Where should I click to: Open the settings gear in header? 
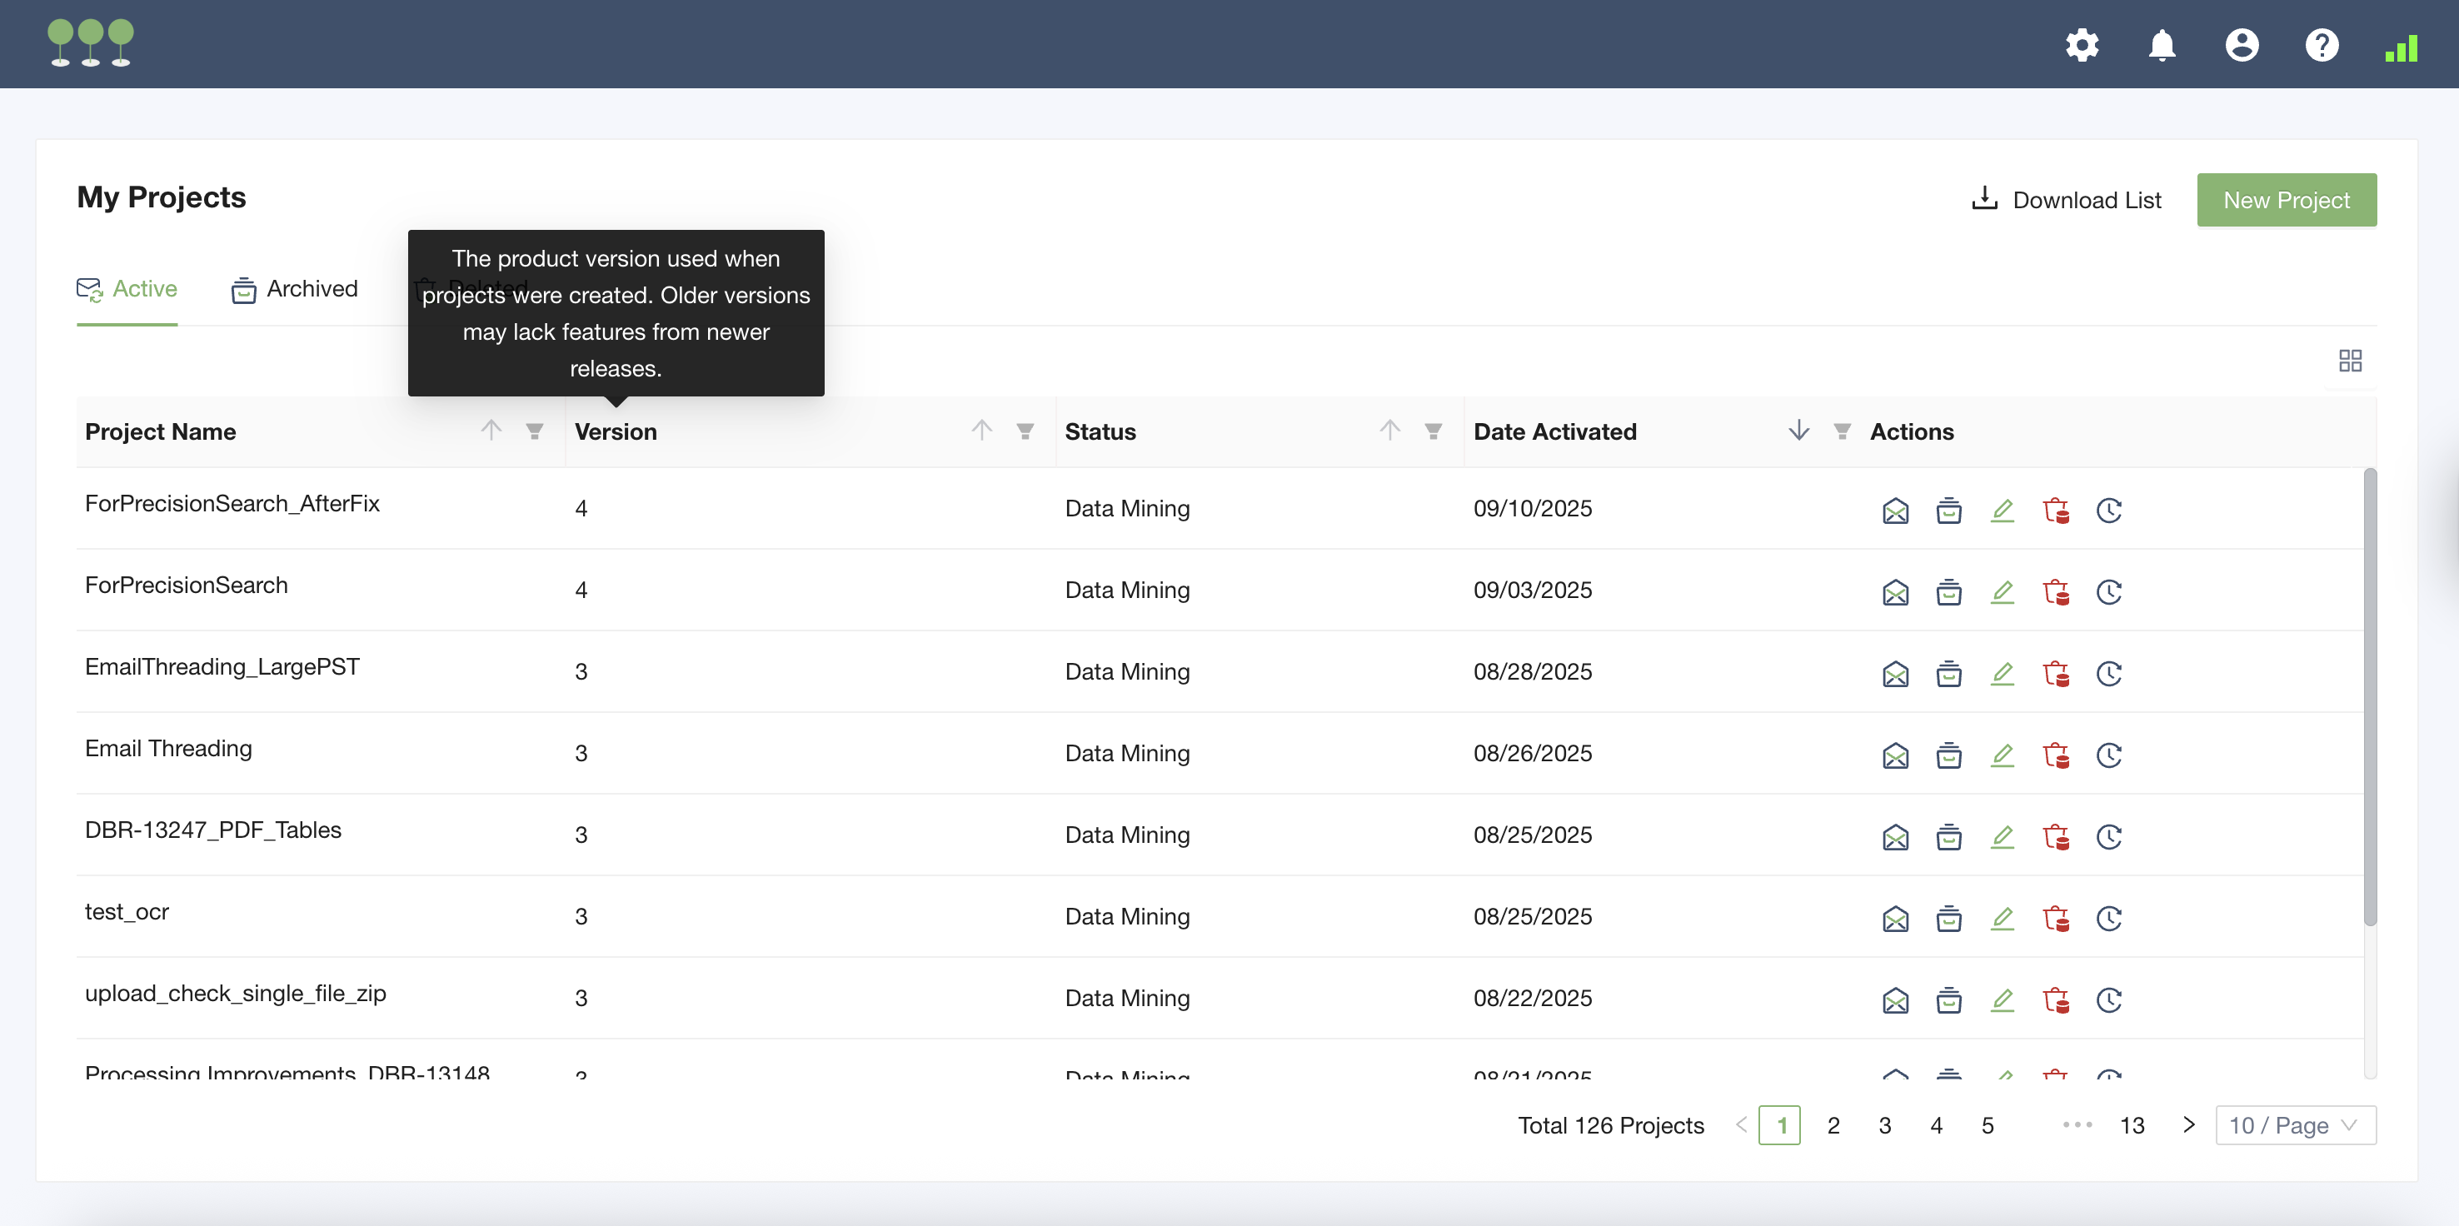click(x=2082, y=45)
